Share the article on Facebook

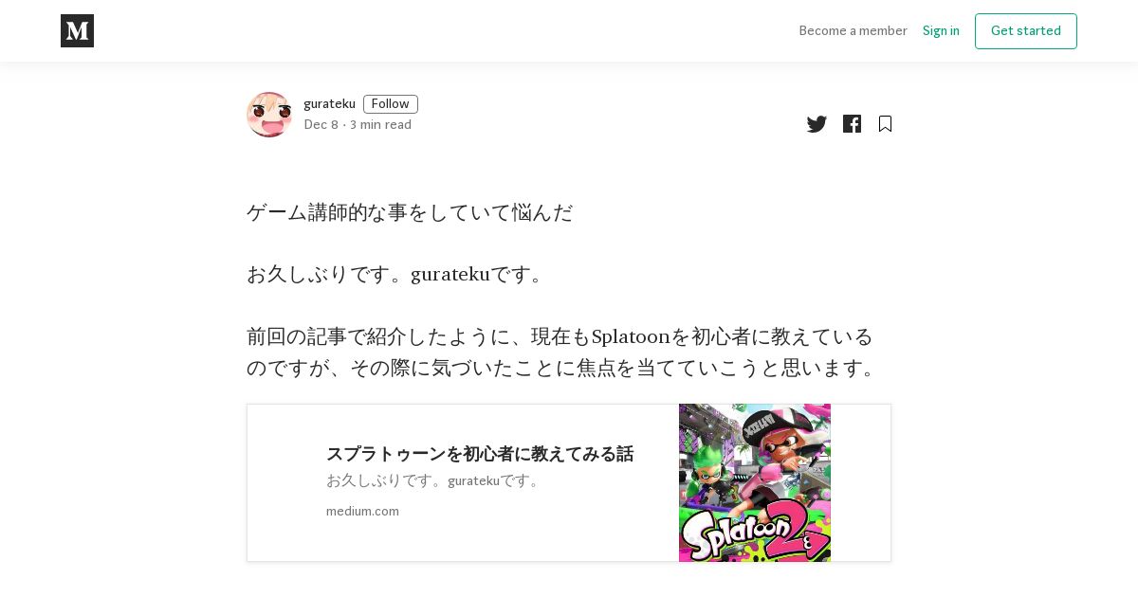click(x=852, y=124)
